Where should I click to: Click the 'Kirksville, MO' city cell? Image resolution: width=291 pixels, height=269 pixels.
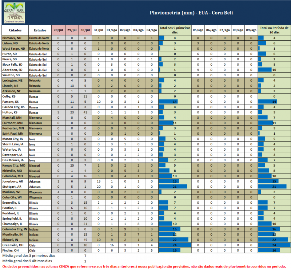point(15,171)
